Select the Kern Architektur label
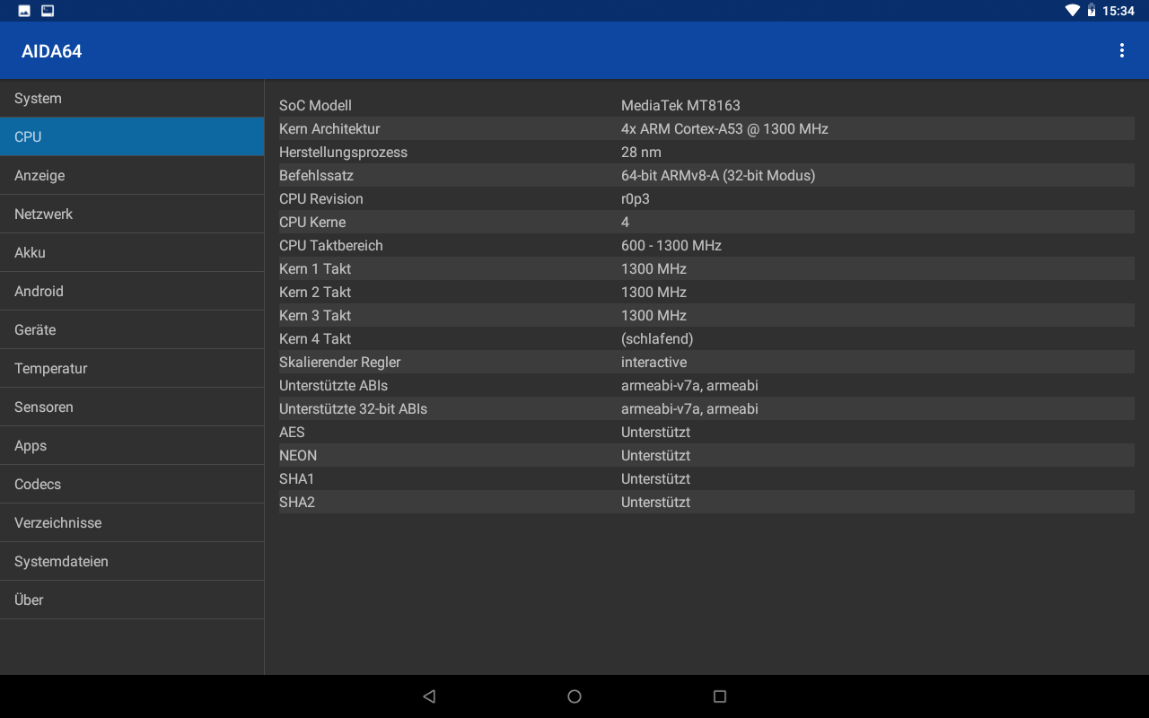 [x=329, y=129]
